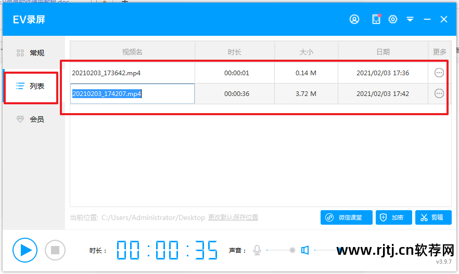Toggle the microphone icon
The image size is (459, 274).
[x=257, y=250]
